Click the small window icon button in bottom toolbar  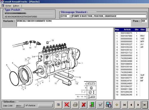point(58,105)
